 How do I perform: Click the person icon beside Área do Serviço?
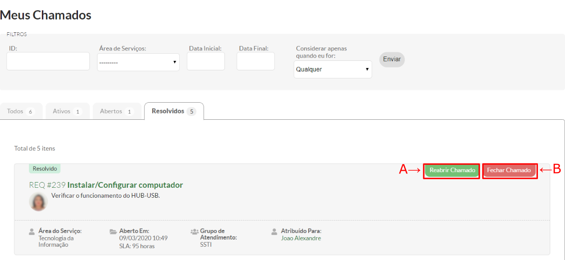point(32,231)
